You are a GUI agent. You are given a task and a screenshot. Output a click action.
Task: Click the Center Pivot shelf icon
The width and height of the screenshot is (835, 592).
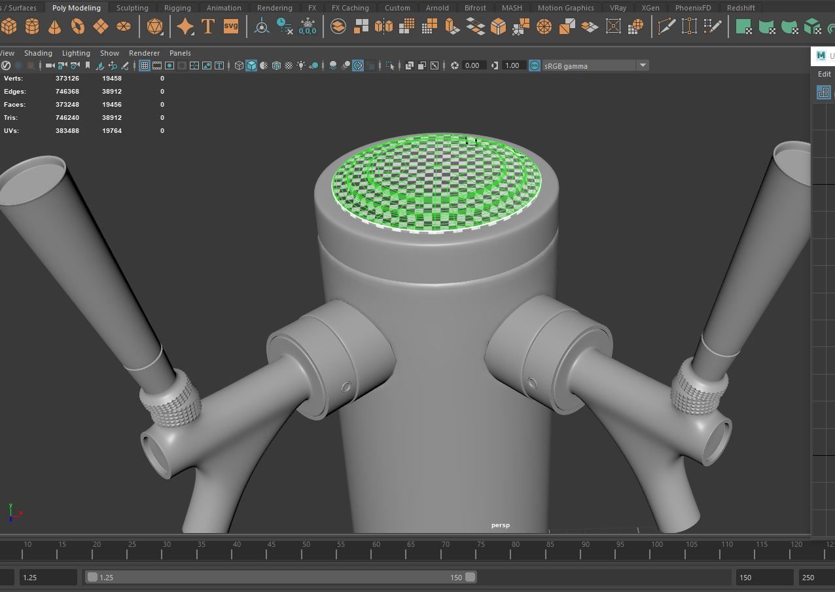tap(262, 26)
